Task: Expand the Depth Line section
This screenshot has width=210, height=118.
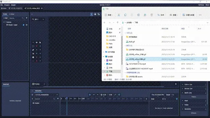Action: click(x=182, y=93)
